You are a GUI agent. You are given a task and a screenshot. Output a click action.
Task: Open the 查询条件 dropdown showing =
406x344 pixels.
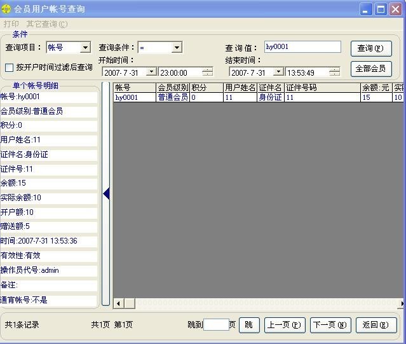[x=177, y=48]
